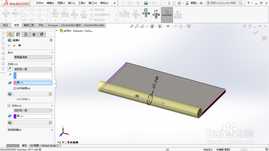This screenshot has width=269, height=151.
Task: Switch to 3D 视图 bottom tab
Action: (x=34, y=146)
